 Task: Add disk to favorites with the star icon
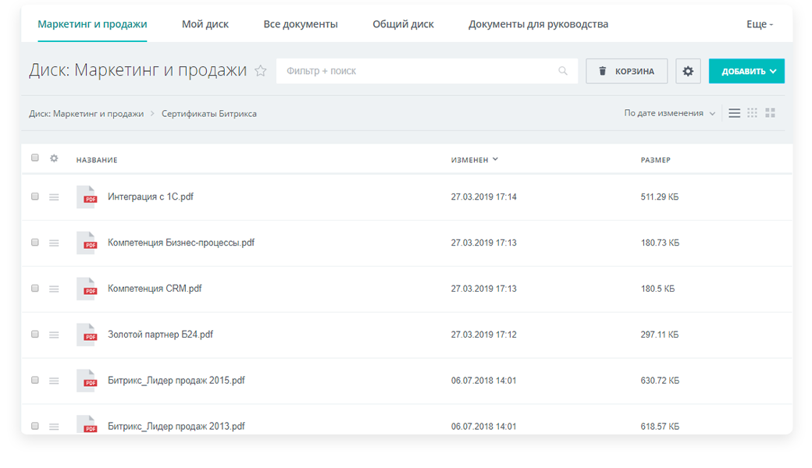tap(261, 71)
